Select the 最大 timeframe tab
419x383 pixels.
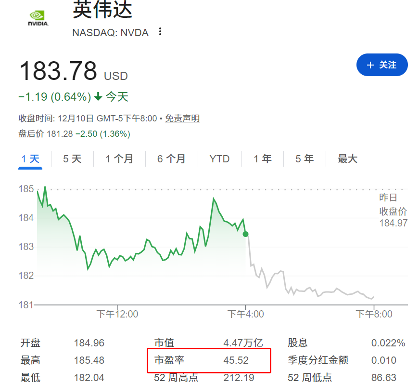click(347, 158)
